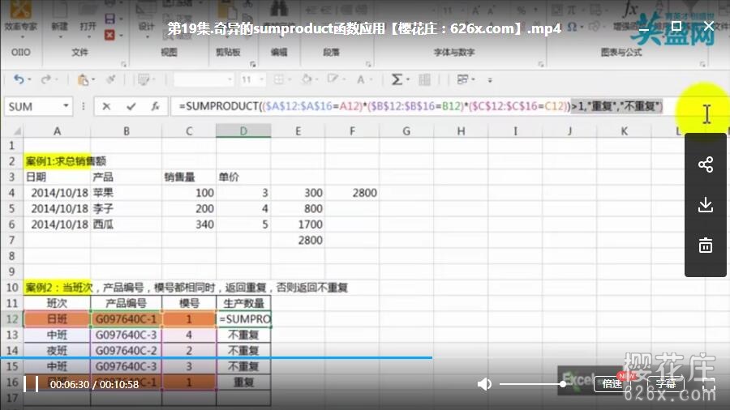Select column A header
Image resolution: width=730 pixels, height=410 pixels.
[57, 131]
